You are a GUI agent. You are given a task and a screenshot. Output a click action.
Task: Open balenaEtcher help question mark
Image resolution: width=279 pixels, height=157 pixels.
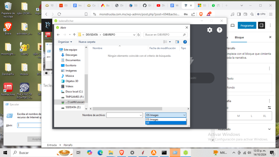219,30
